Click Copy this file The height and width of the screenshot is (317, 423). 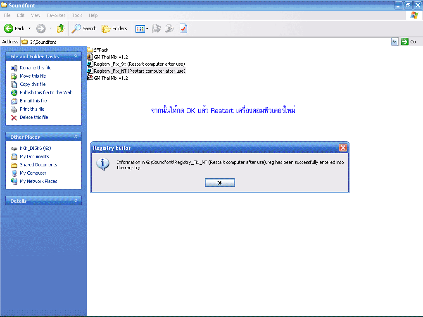[33, 84]
